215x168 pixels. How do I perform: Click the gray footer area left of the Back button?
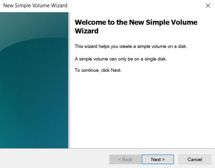click(55, 159)
